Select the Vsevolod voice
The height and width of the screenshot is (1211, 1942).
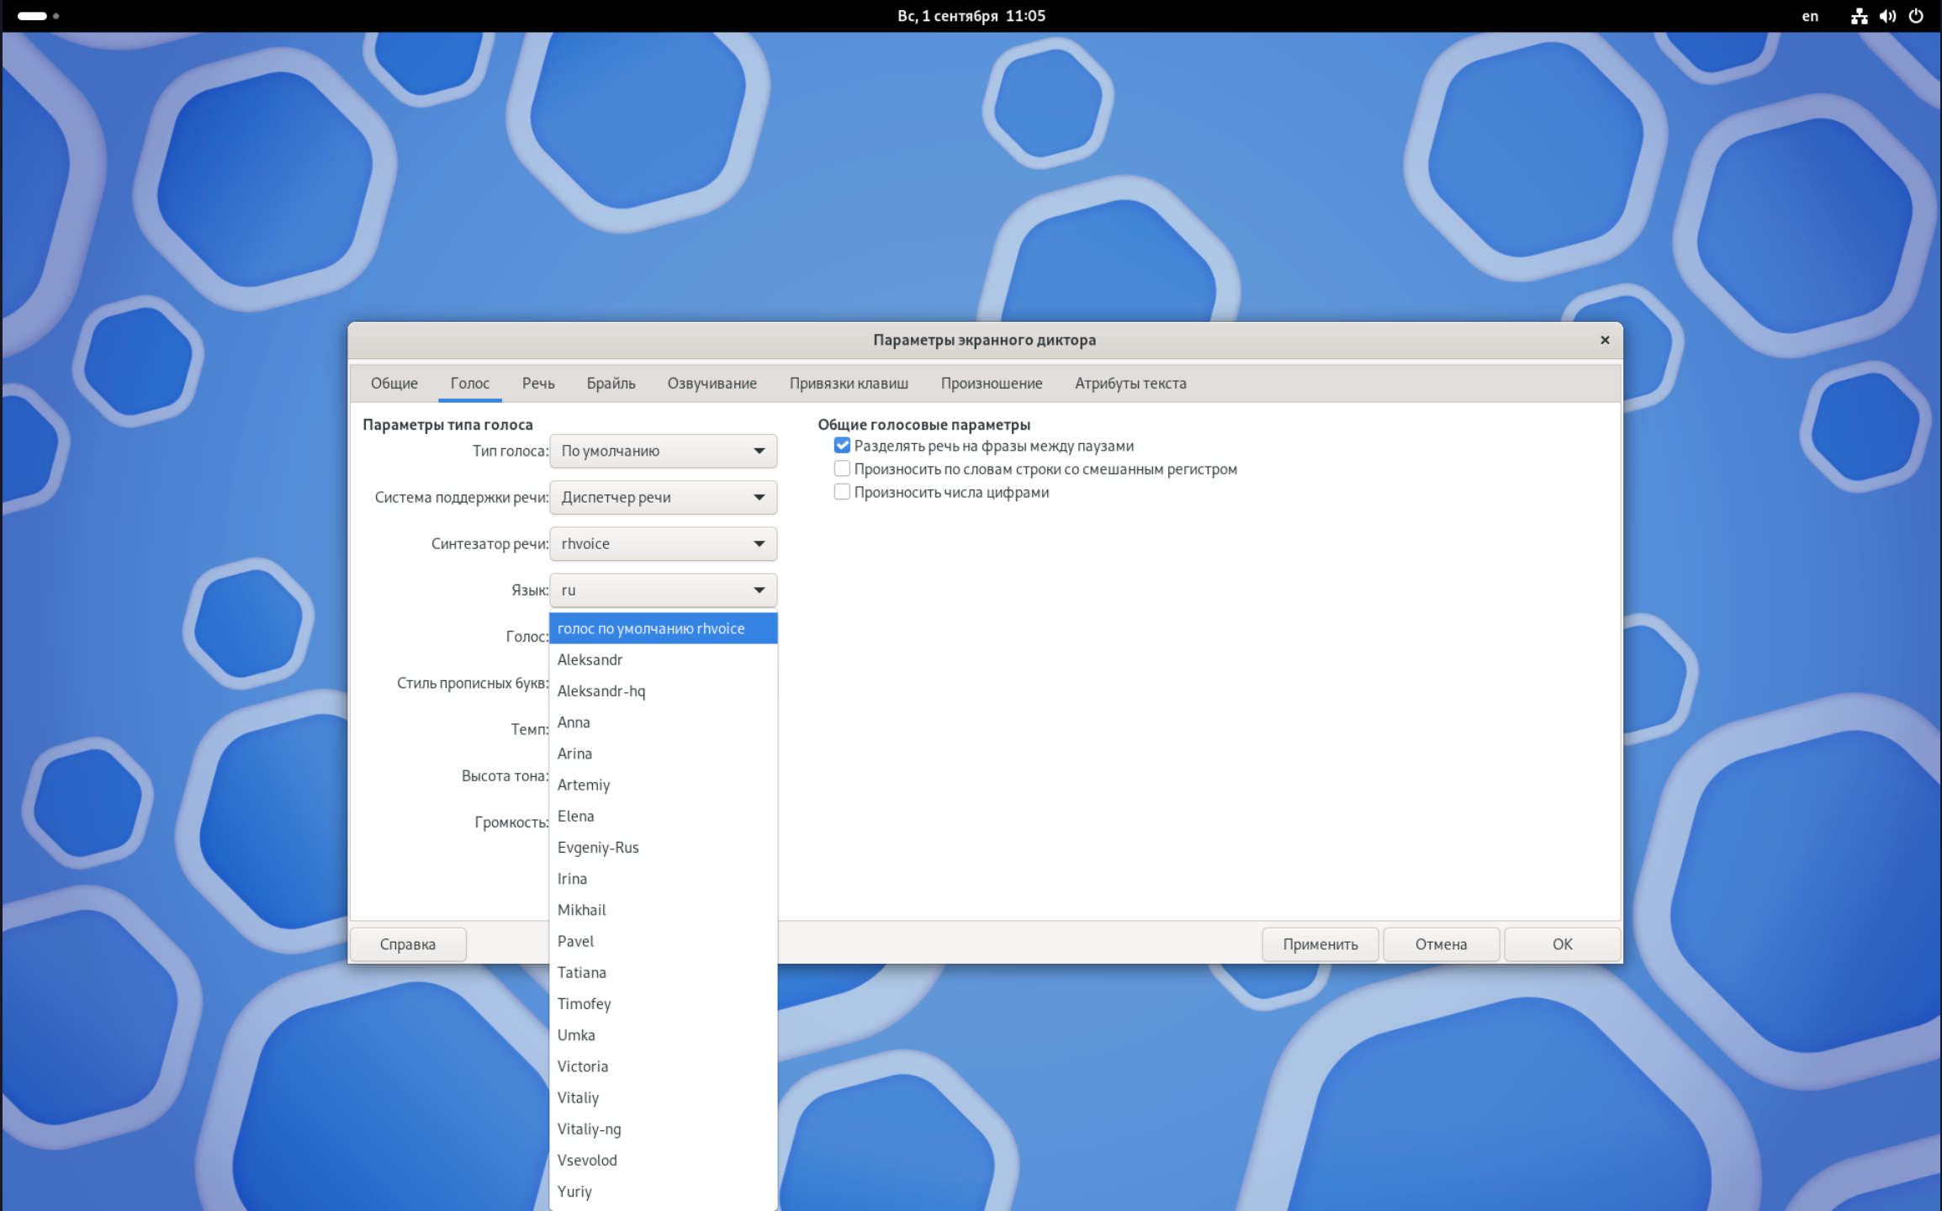[663, 1160]
